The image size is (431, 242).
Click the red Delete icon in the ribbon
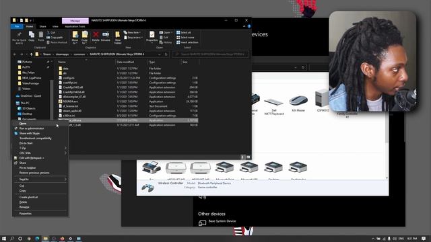96,34
